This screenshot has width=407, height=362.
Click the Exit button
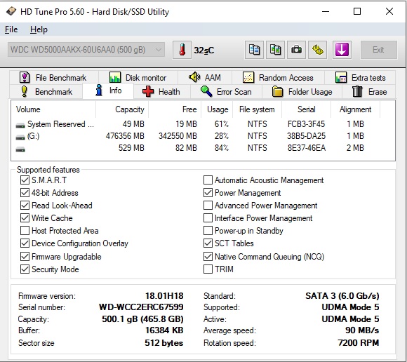pos(378,50)
